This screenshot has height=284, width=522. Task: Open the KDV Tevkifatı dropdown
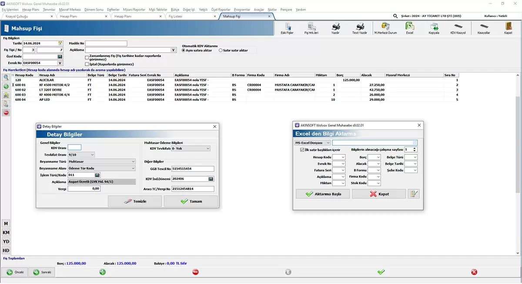208,148
